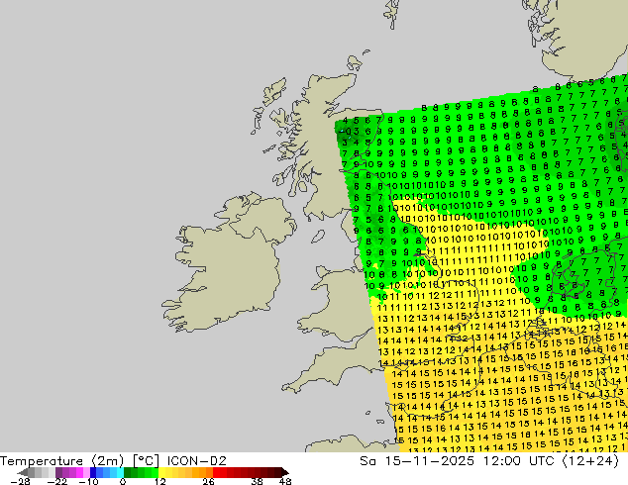The image size is (628, 485).
Task: Click the Isle of Man outline on the map
Action: [x=318, y=237]
